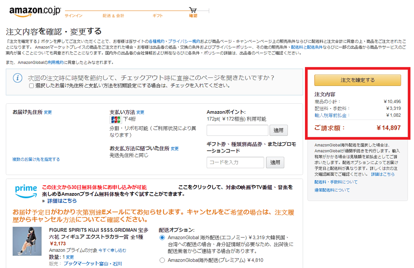Click the JCB credit card icon
The width and height of the screenshot is (414, 268).
coord(115,120)
